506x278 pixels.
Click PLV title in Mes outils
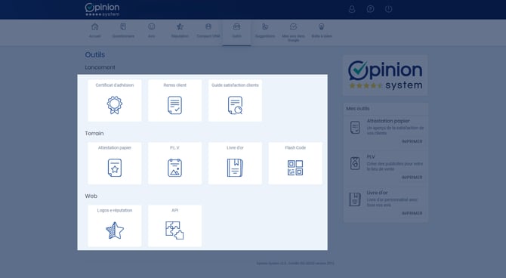[371, 156]
